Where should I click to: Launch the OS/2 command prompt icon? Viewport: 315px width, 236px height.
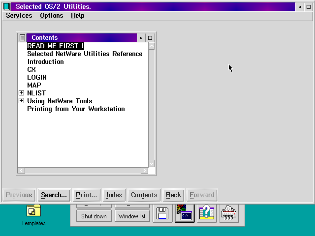click(x=185, y=213)
